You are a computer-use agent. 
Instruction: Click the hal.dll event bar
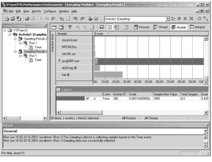tap(108, 74)
